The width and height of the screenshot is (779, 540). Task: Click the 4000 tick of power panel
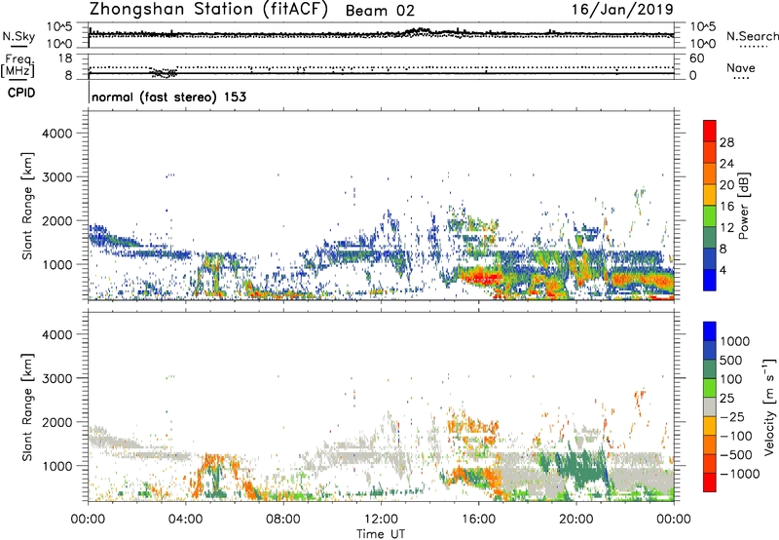pos(56,134)
